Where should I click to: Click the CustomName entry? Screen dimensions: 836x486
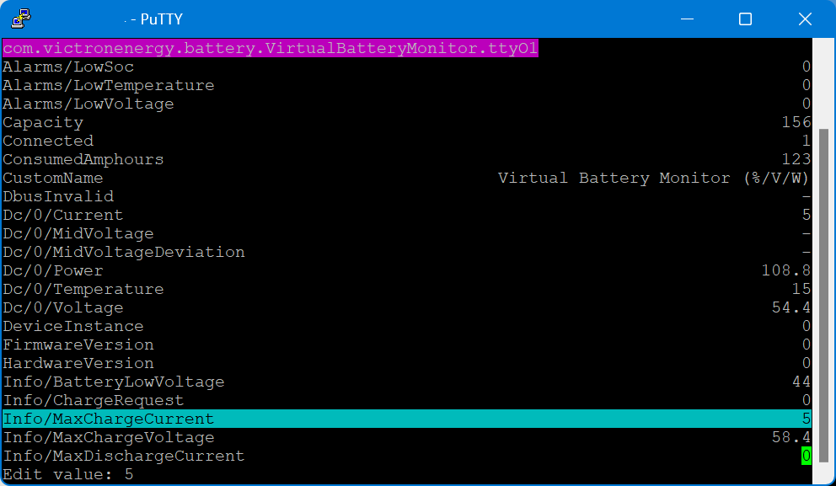tap(53, 178)
